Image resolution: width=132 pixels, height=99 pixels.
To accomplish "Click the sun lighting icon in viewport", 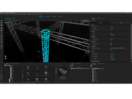I will coord(6,56).
